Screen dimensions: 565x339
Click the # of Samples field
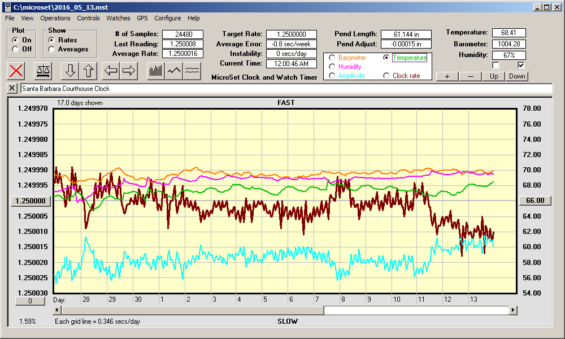pos(182,34)
